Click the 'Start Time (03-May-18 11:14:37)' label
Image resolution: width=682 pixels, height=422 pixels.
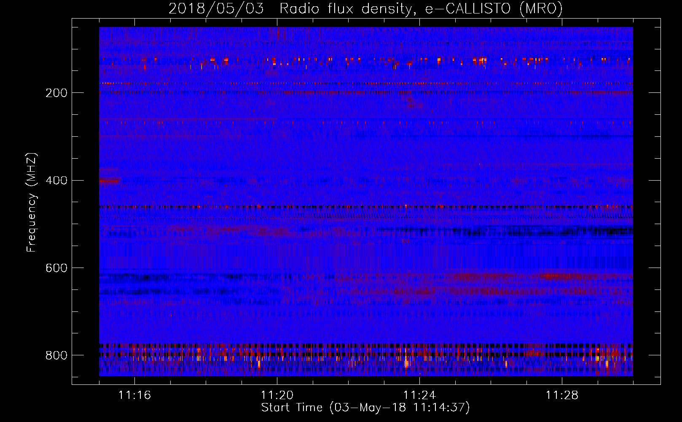pos(365,408)
